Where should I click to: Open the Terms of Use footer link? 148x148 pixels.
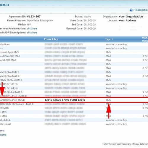click(114, 144)
